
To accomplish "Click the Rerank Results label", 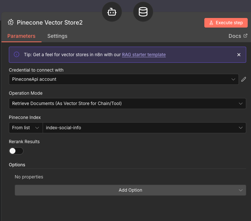I will coord(24,142).
